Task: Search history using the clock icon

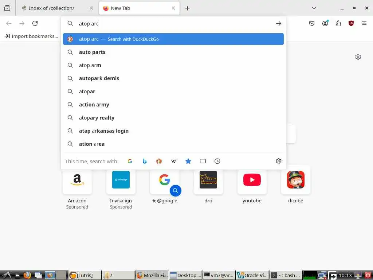Action: 217,161
